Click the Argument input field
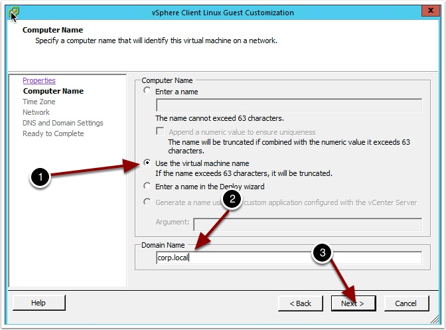Viewport: 446px width, 330px height. pyautogui.click(x=307, y=224)
